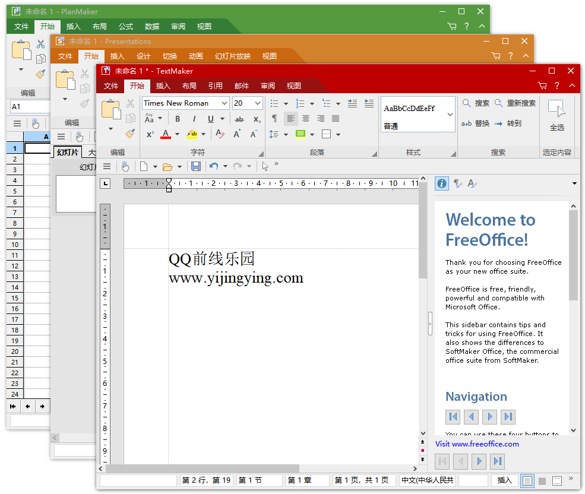
Task: Click the yellow text highlight color button
Action: (x=192, y=134)
